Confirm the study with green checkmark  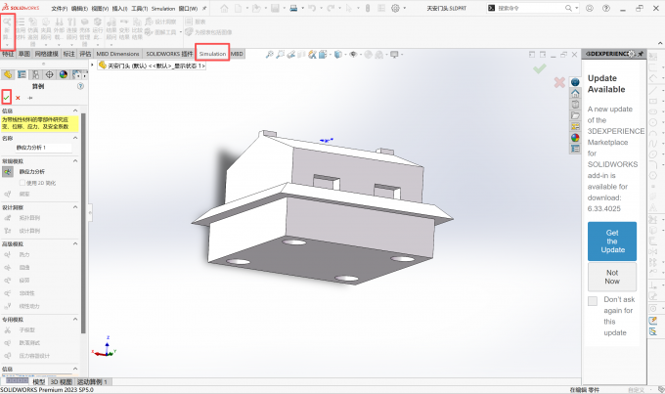tap(7, 98)
